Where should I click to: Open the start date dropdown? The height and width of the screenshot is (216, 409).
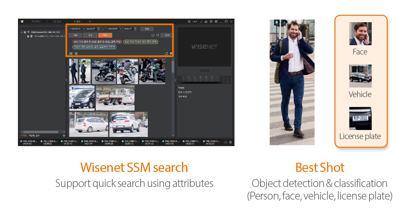[84, 29]
